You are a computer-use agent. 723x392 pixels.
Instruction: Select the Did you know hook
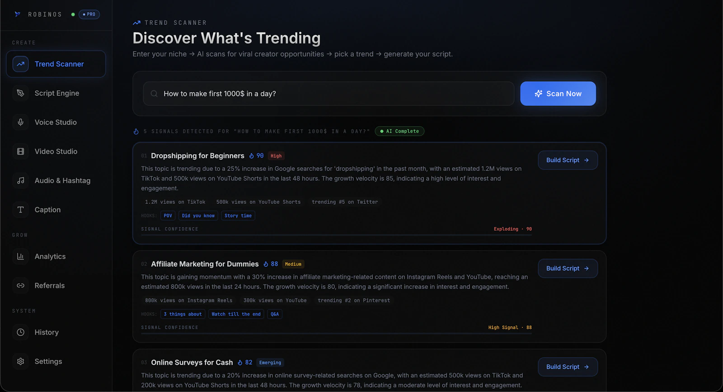pyautogui.click(x=198, y=216)
